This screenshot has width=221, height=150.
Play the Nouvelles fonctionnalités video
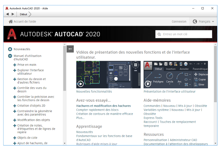[x=81, y=84]
